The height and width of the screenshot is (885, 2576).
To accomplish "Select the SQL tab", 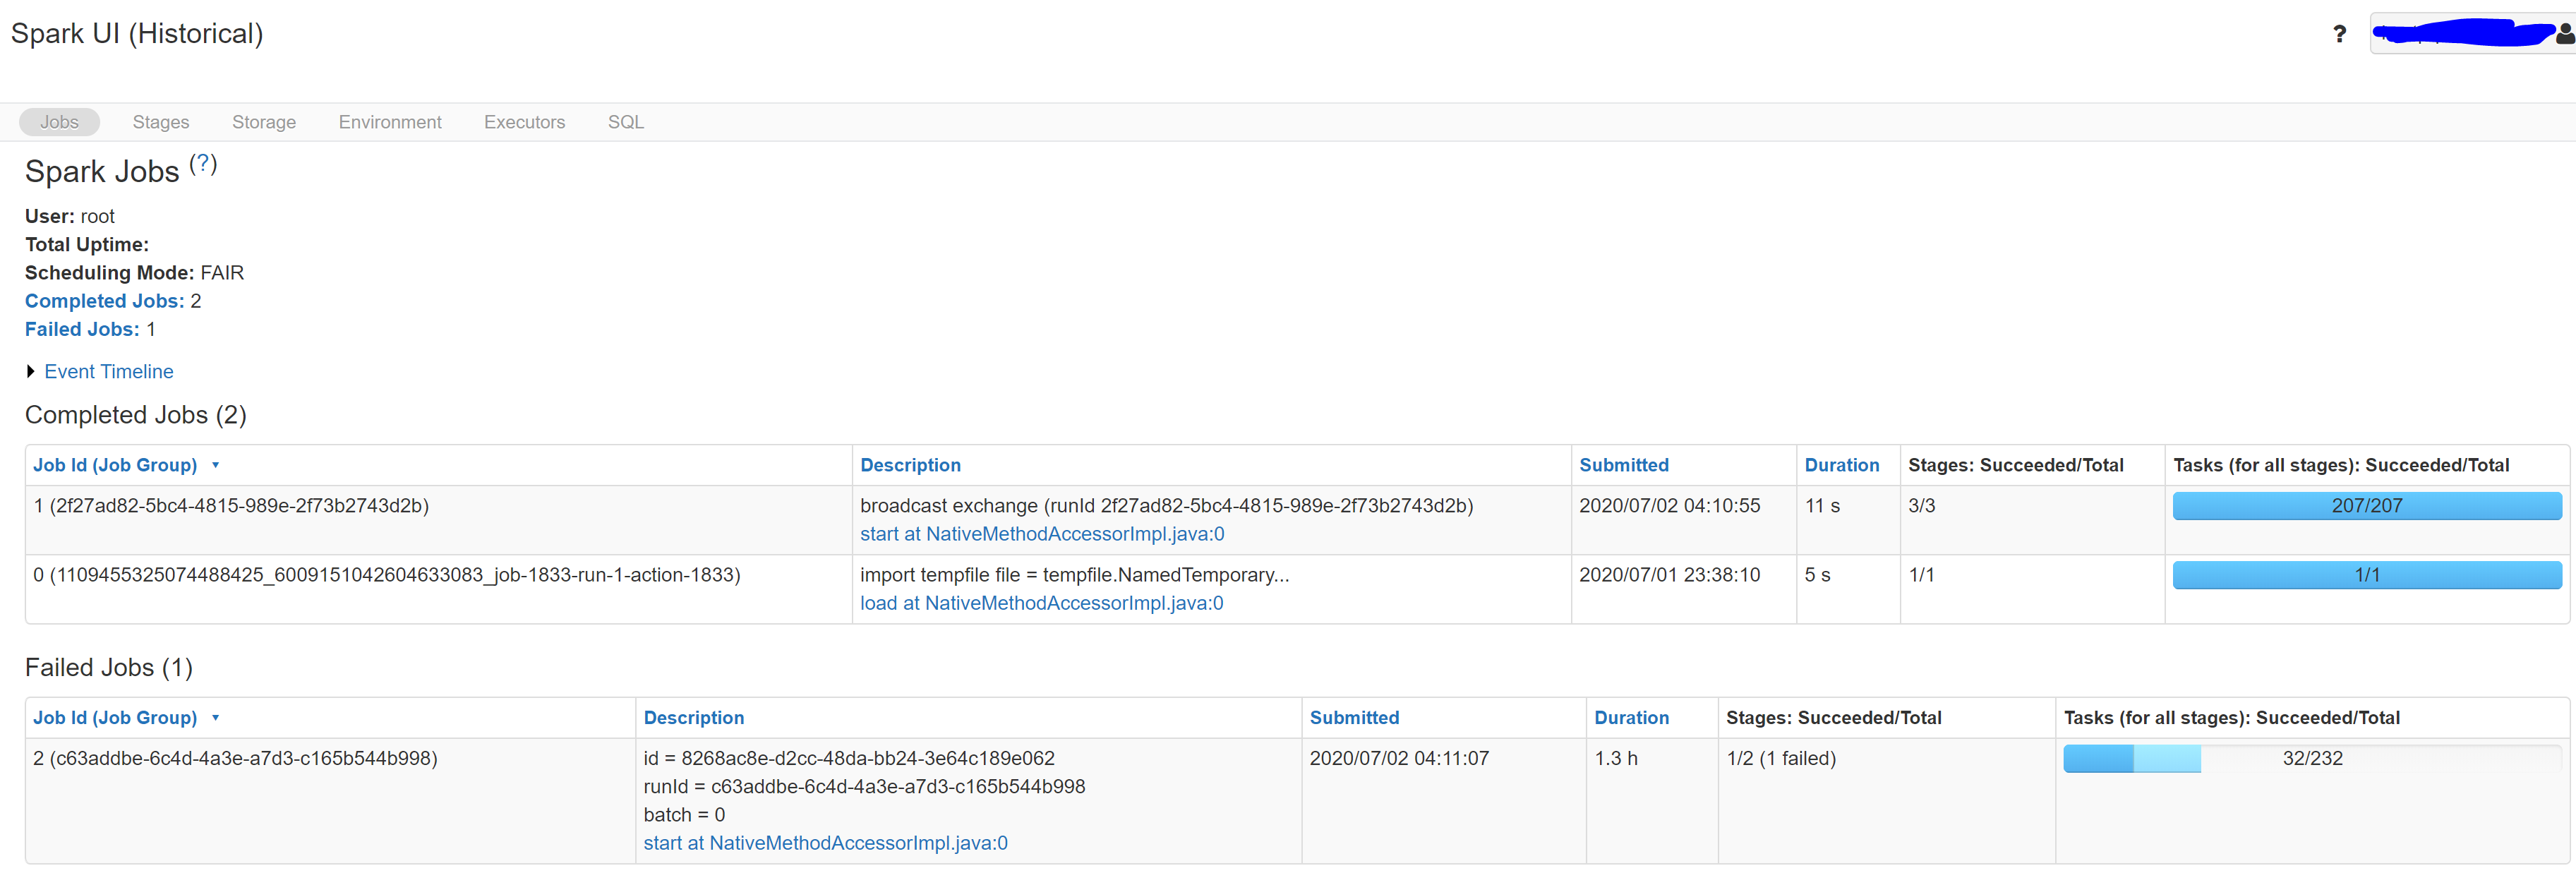I will pyautogui.click(x=625, y=122).
